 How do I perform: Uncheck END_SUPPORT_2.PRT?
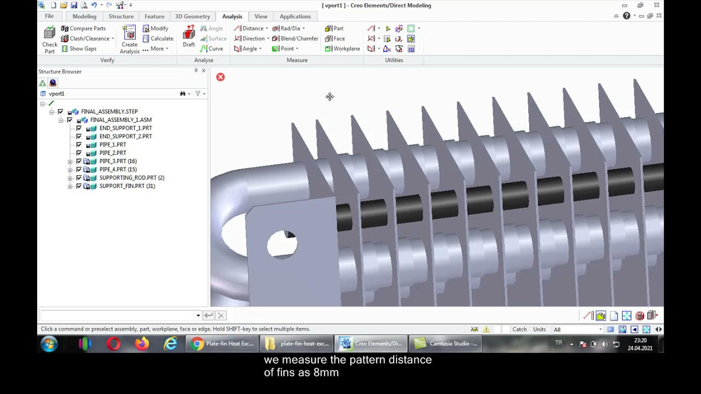[79, 136]
